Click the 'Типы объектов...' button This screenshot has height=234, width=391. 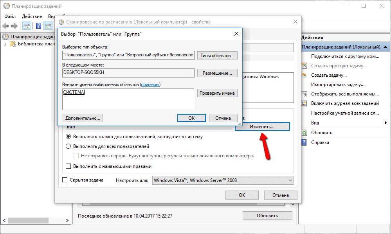pos(217,56)
